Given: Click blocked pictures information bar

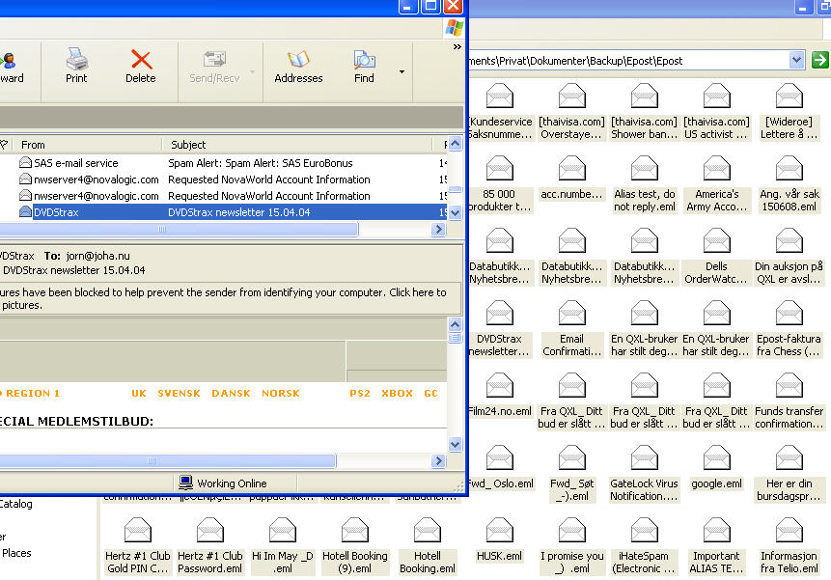Looking at the screenshot, I should (x=230, y=299).
